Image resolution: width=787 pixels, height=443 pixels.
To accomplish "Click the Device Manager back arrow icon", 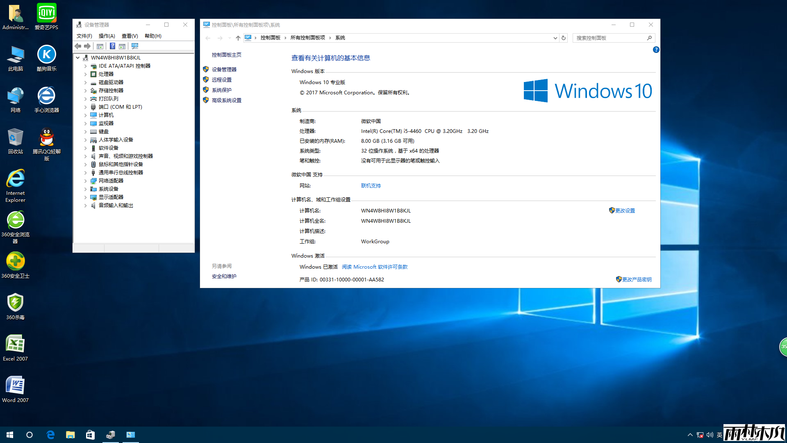I will pyautogui.click(x=78, y=46).
